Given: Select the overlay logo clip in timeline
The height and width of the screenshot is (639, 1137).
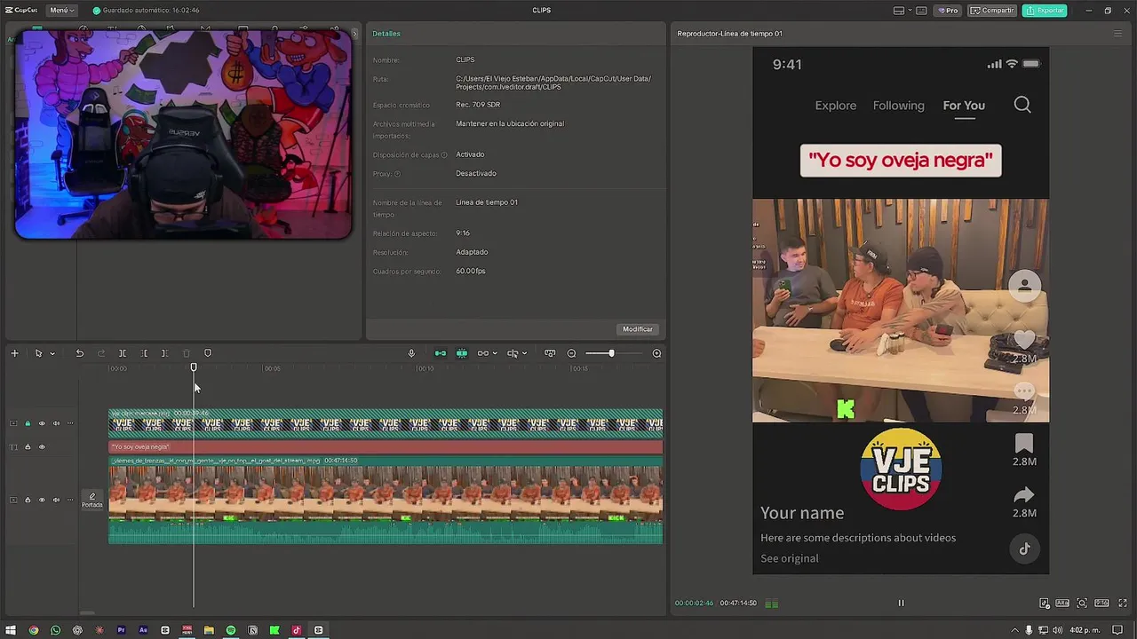Looking at the screenshot, I should click(x=386, y=423).
